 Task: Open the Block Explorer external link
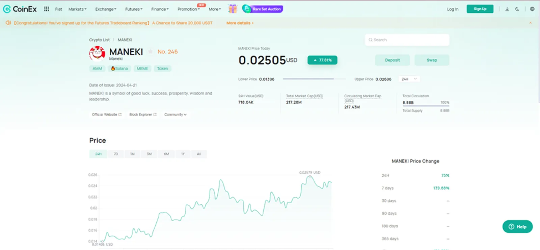143,115
